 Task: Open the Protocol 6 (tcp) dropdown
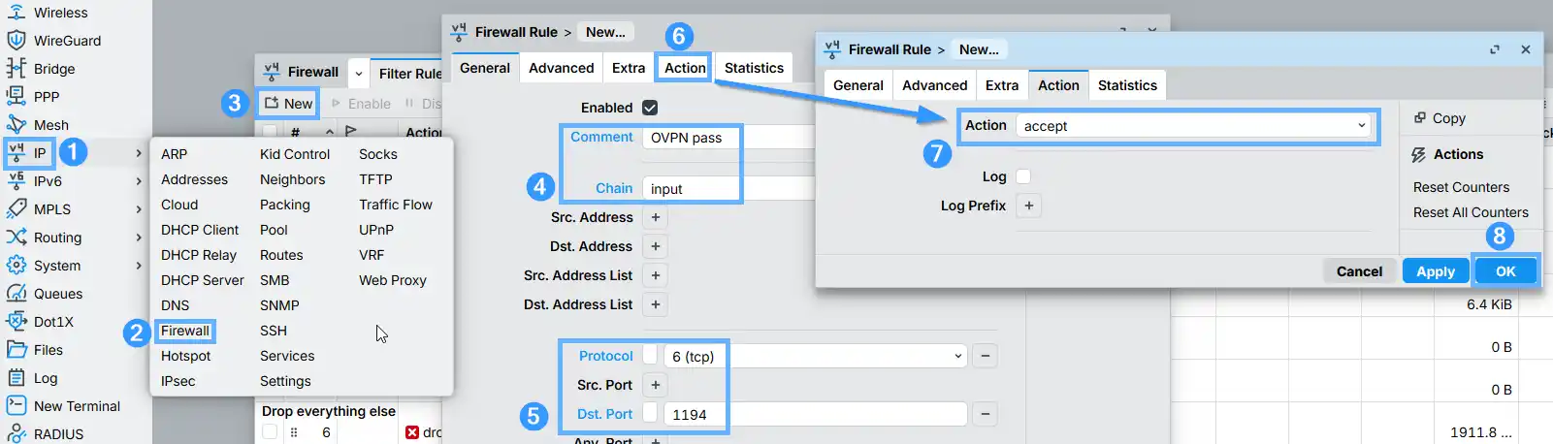tap(958, 356)
